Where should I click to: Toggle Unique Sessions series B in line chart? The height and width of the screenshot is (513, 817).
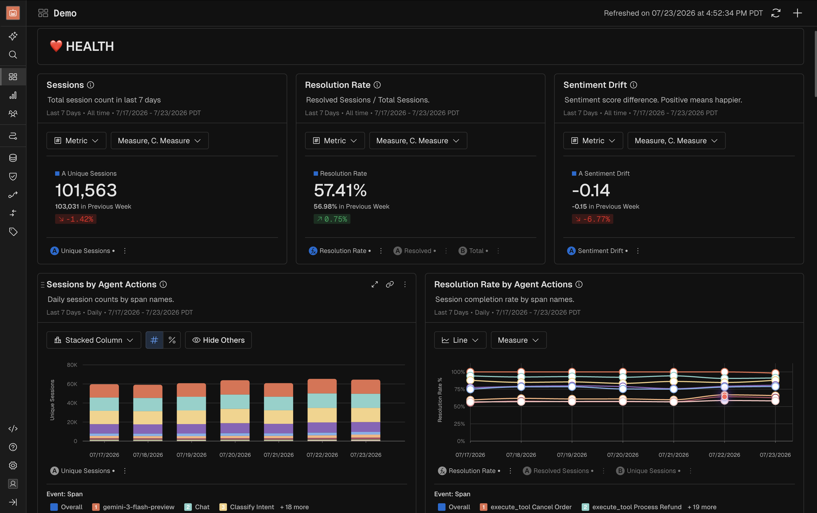(648, 471)
